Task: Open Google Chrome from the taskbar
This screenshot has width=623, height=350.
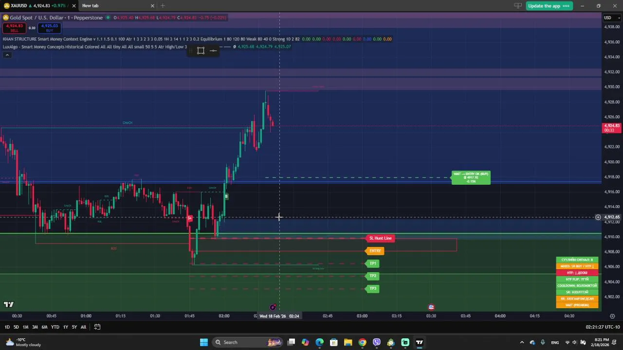Action: click(x=362, y=342)
